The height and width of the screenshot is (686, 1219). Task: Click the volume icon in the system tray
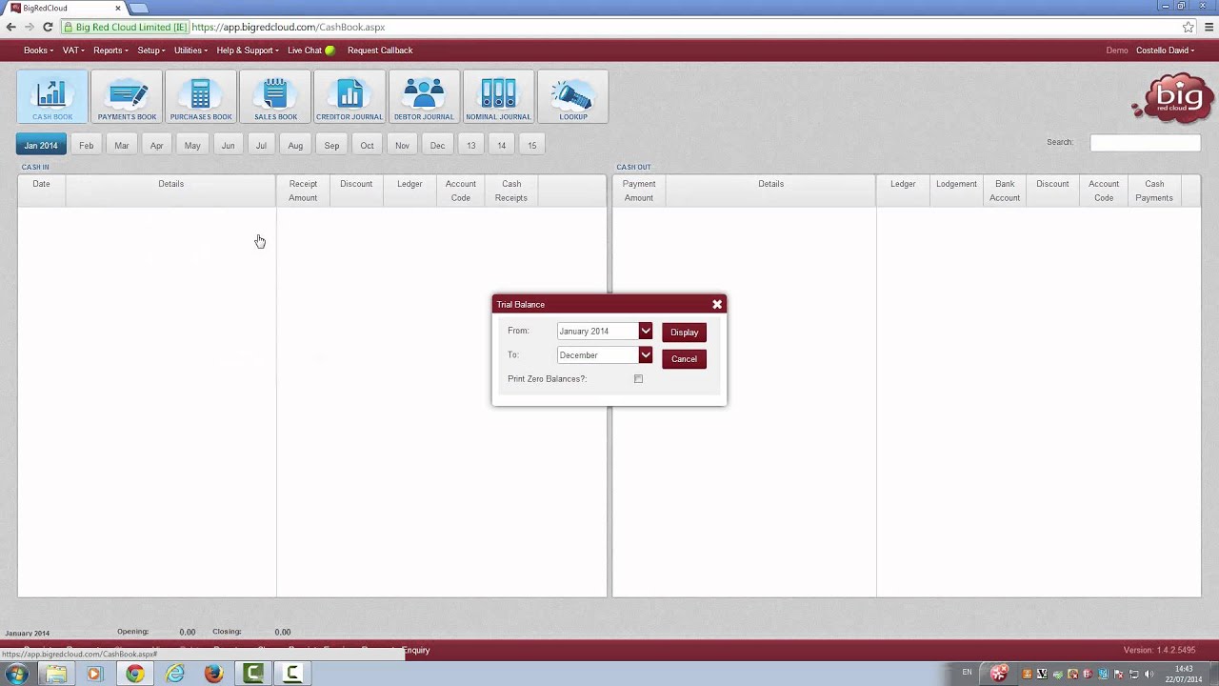[1149, 675]
